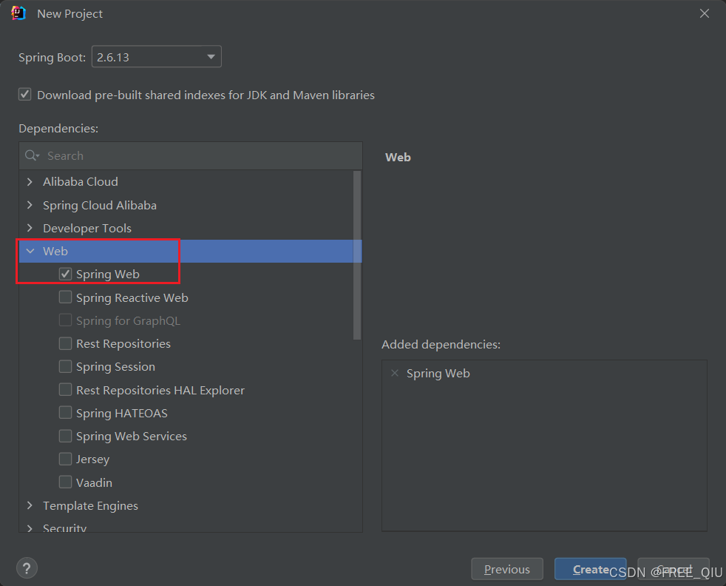The image size is (726, 586).
Task: Select the Alibaba Cloud tree row
Action: [x=186, y=181]
